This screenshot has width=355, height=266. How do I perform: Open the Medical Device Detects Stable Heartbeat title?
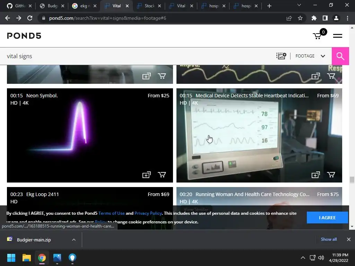(x=252, y=96)
